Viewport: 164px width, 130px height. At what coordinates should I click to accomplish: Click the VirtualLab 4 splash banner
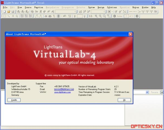click(x=69, y=58)
